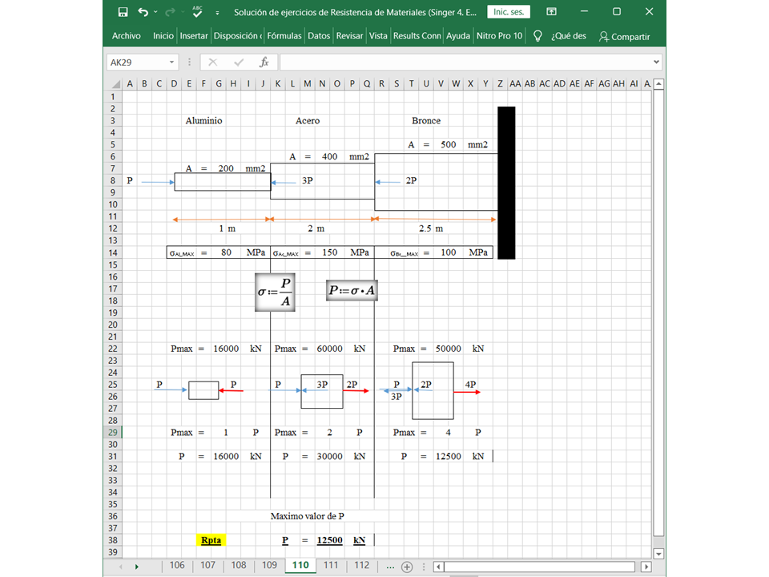
Task: Switch to sheet tab 107
Action: [x=208, y=565]
